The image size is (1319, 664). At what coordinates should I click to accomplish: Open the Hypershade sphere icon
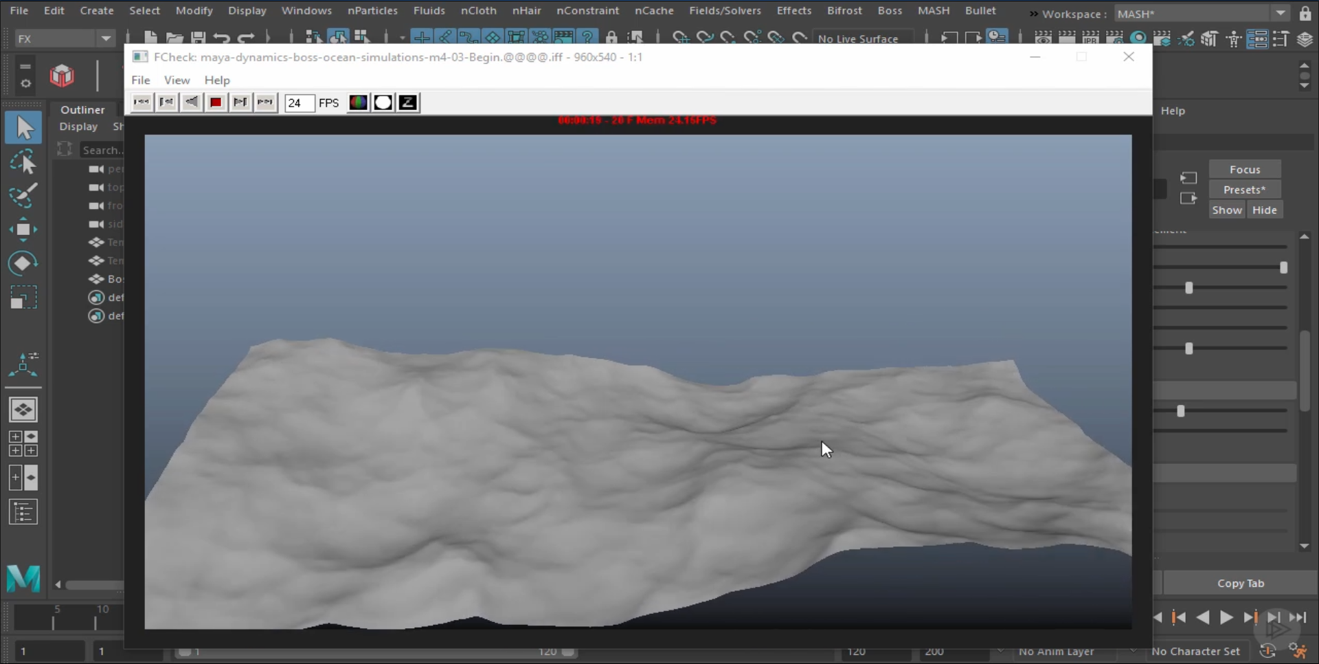tap(1138, 38)
